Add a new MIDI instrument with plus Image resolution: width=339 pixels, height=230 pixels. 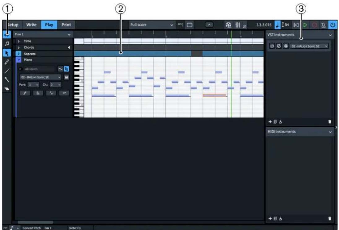(270, 219)
